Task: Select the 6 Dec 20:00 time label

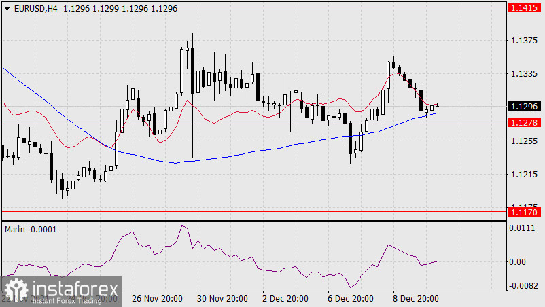Action: [x=350, y=299]
